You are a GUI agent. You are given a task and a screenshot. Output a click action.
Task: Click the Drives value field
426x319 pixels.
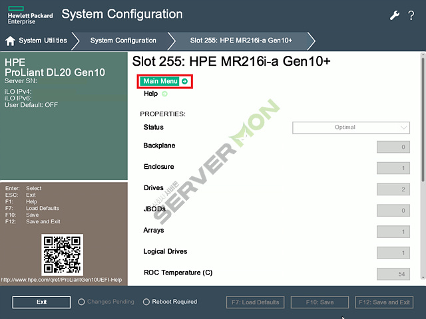pos(393,189)
